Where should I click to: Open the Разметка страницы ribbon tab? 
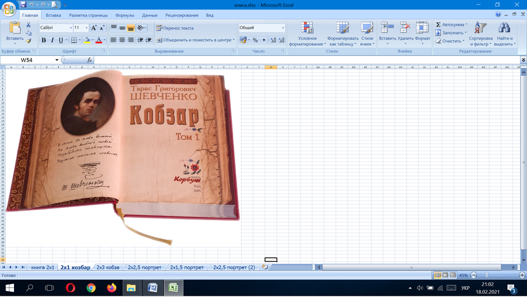(88, 15)
